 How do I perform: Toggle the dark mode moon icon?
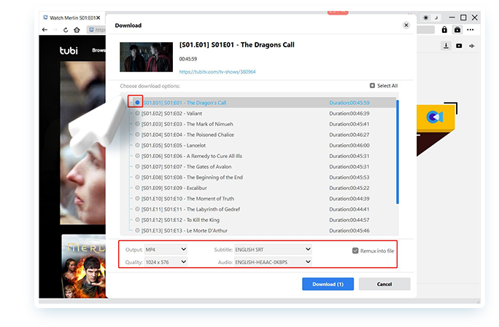click(436, 17)
